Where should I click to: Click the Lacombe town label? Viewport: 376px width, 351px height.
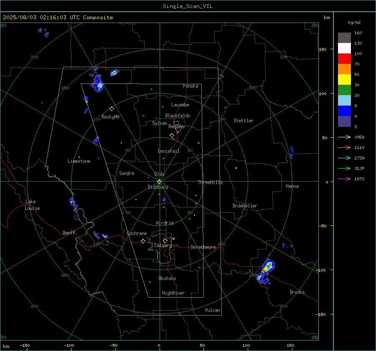tap(180, 105)
